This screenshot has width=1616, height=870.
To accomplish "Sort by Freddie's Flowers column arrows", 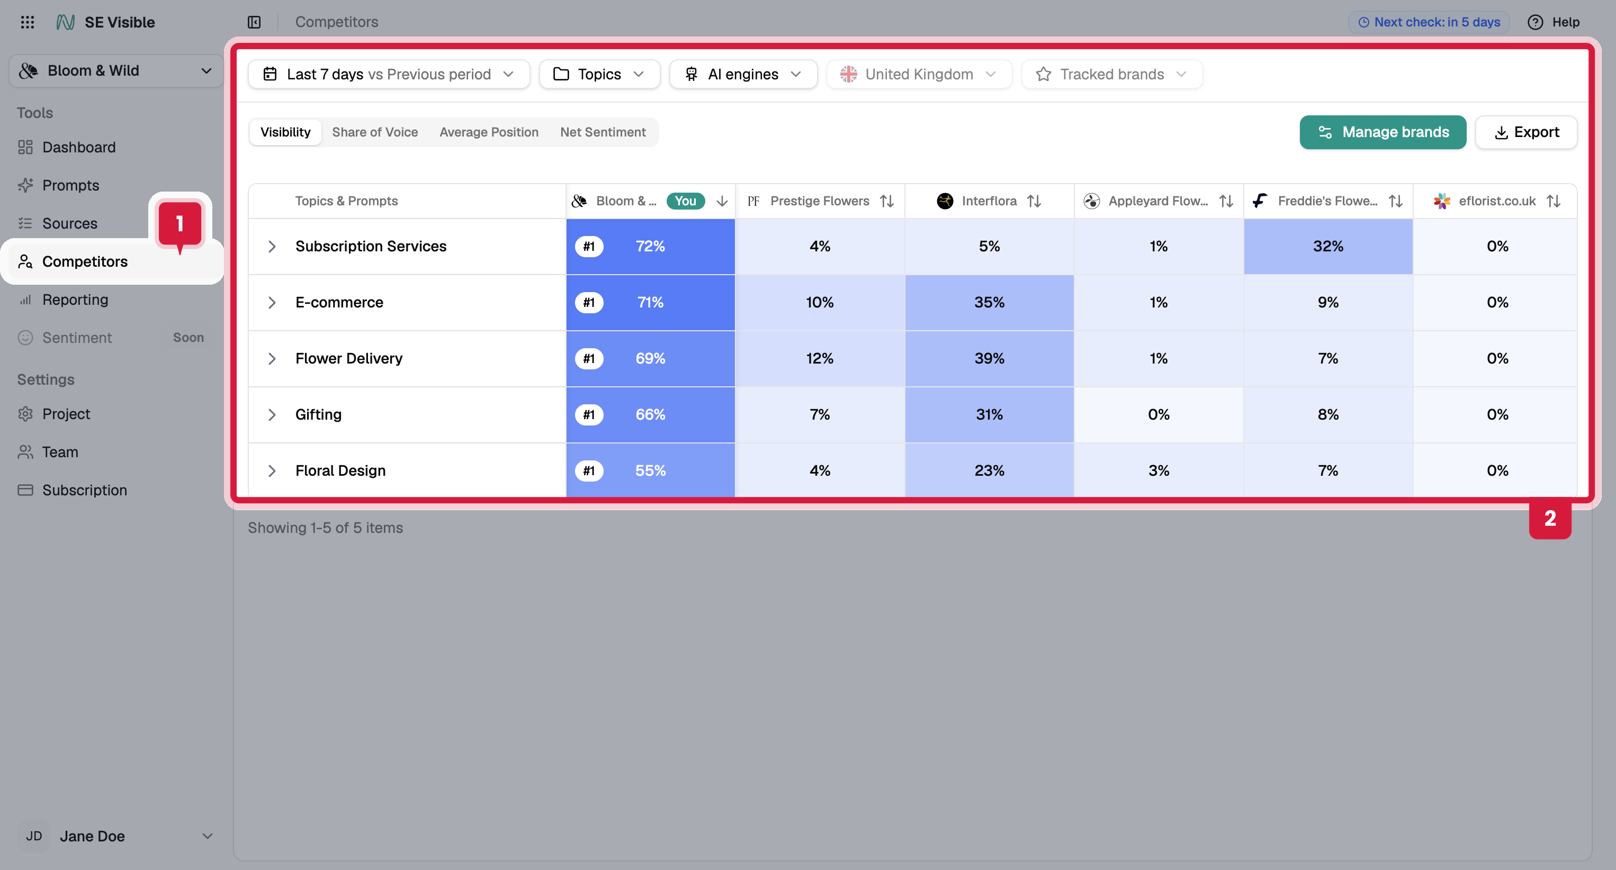I will point(1395,201).
